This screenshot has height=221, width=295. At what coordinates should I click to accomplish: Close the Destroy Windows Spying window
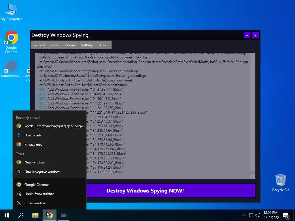tap(255, 35)
